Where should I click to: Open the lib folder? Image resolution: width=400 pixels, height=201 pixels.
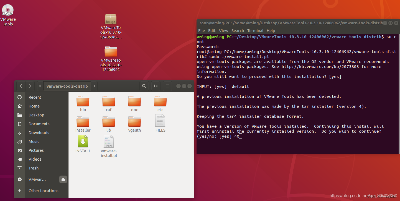point(109,124)
